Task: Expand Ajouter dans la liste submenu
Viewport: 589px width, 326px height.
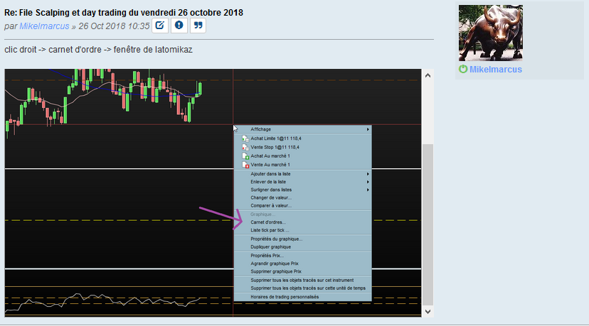Action: tap(303, 174)
